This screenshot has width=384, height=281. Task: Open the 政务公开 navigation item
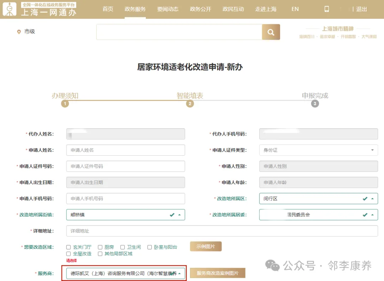(x=200, y=9)
